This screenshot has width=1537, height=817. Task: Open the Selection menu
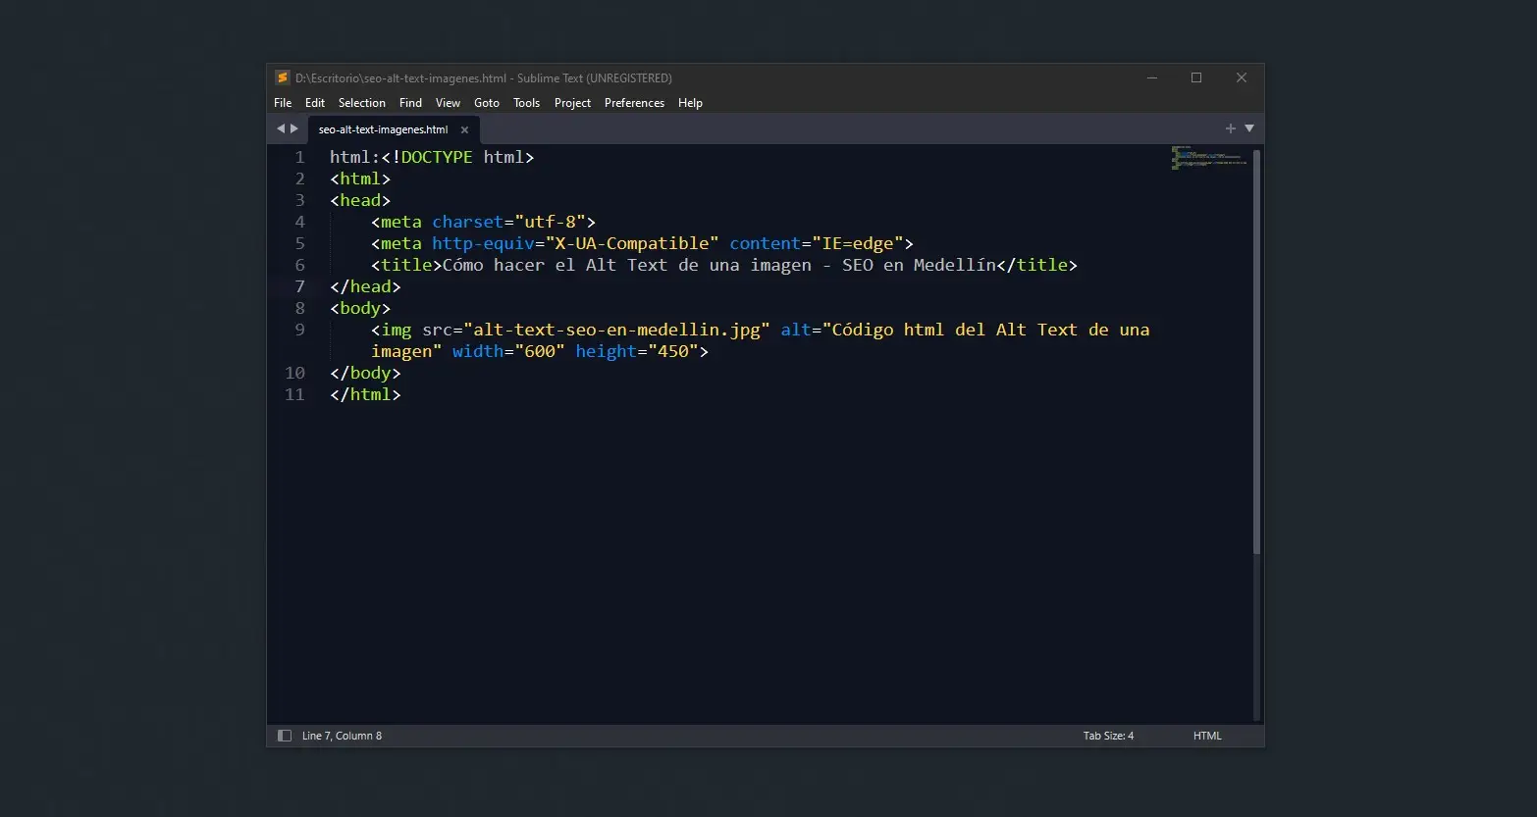click(x=361, y=102)
